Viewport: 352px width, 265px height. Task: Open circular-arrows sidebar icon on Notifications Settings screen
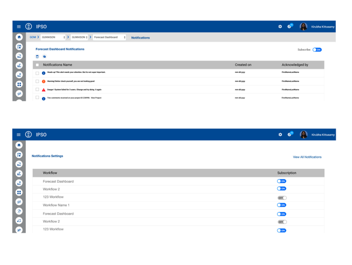[x=19, y=221]
